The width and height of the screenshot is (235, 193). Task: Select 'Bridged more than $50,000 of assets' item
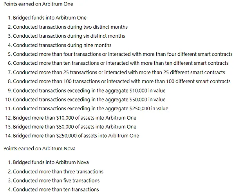(x=74, y=127)
